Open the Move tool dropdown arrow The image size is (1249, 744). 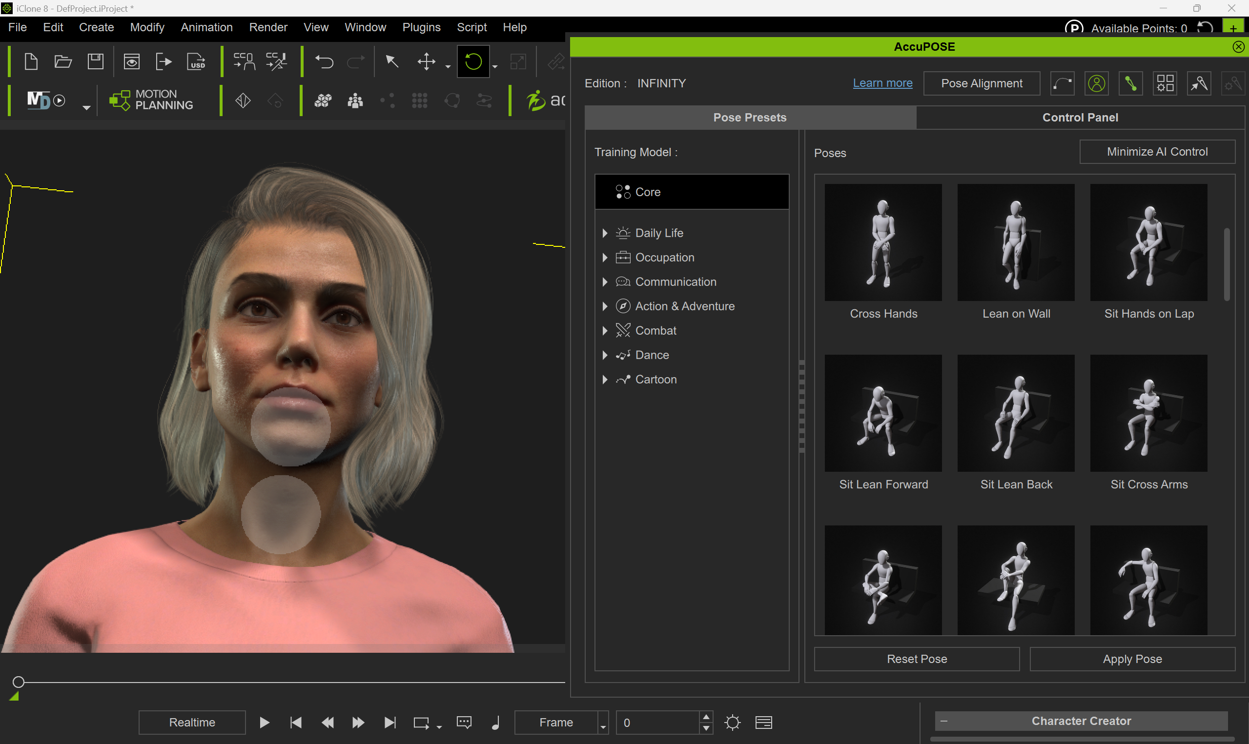[448, 66]
